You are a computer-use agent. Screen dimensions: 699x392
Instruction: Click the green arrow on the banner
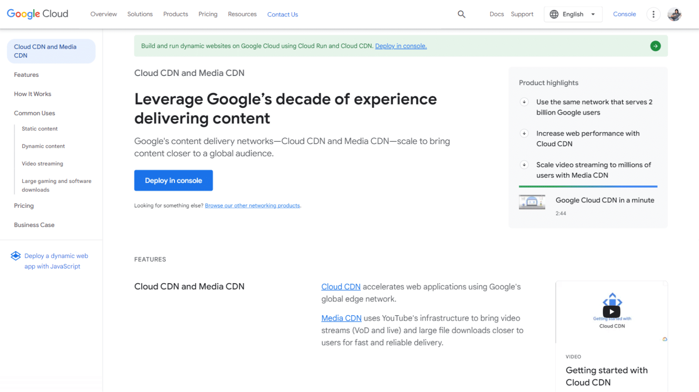655,46
